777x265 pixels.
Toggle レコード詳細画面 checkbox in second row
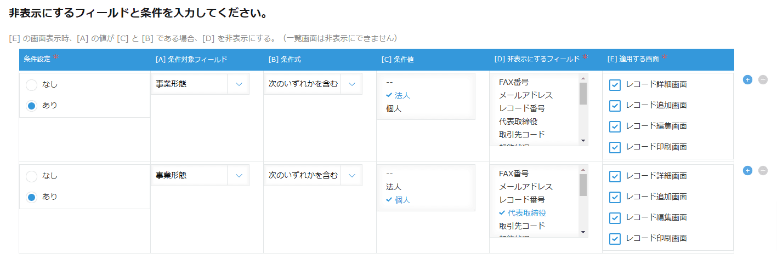pos(615,176)
